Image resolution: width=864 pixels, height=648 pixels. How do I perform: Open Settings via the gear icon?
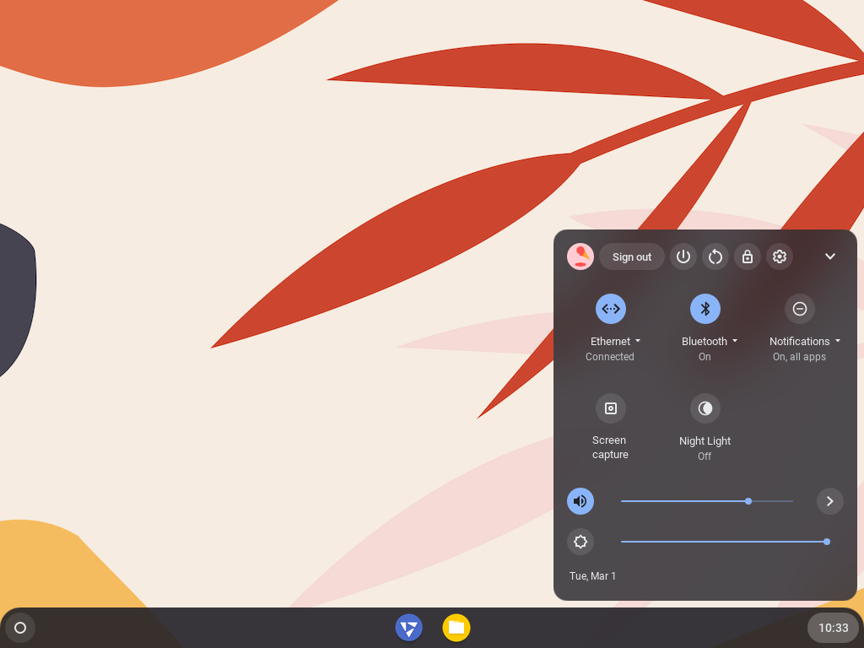point(779,256)
